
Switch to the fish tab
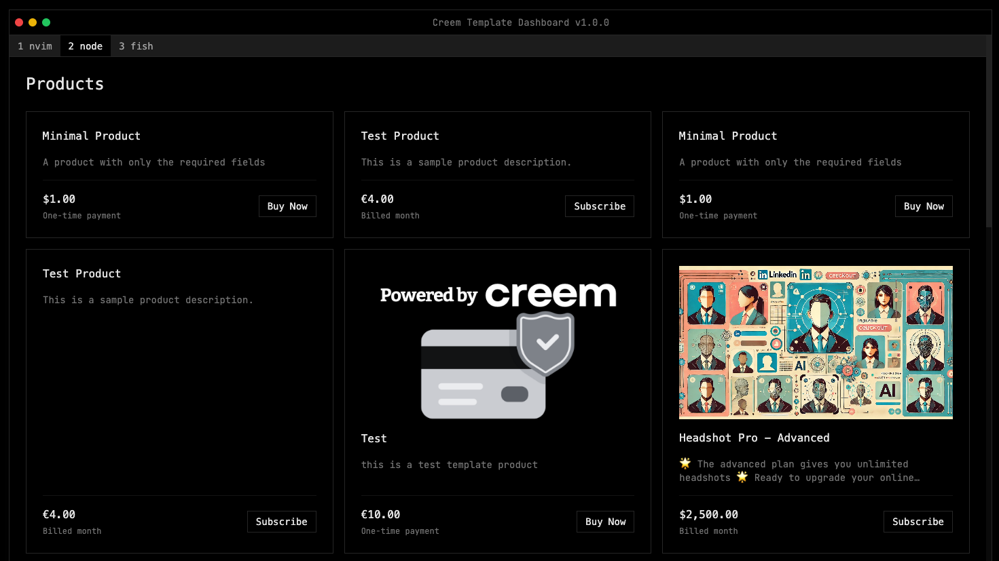[x=136, y=46]
